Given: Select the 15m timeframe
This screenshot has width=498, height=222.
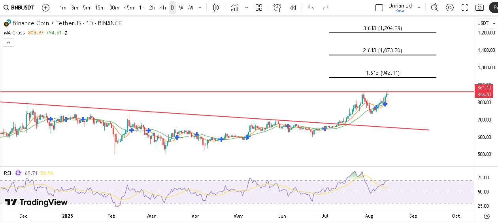Looking at the screenshot, I should (x=100, y=8).
